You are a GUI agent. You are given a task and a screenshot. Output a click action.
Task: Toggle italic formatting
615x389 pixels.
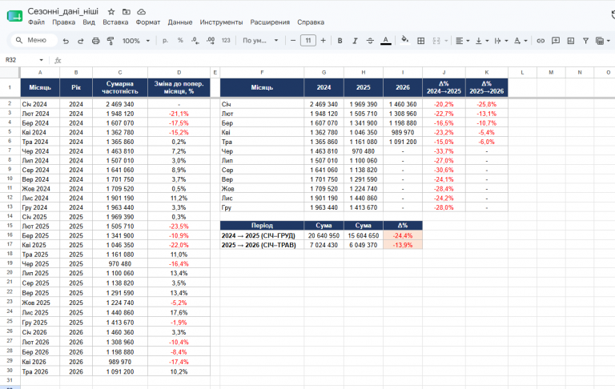click(x=355, y=41)
